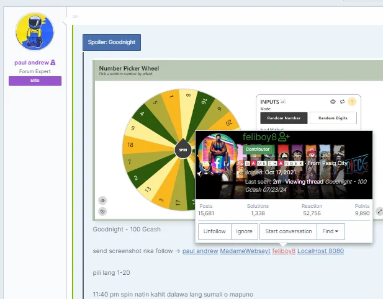Image resolution: width=383 pixels, height=299 pixels.
Task: Click the Goodnight thread title in Last seen
Action: (306, 185)
